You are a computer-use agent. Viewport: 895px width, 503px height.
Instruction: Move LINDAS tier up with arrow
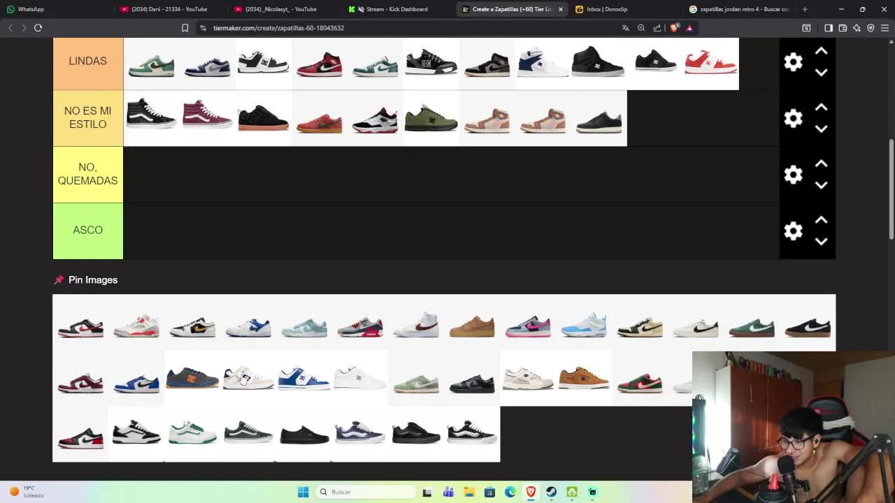822,52
